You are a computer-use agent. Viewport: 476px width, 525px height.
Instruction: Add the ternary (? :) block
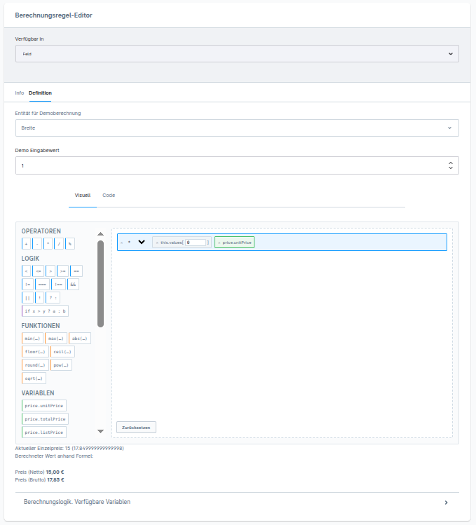53,298
